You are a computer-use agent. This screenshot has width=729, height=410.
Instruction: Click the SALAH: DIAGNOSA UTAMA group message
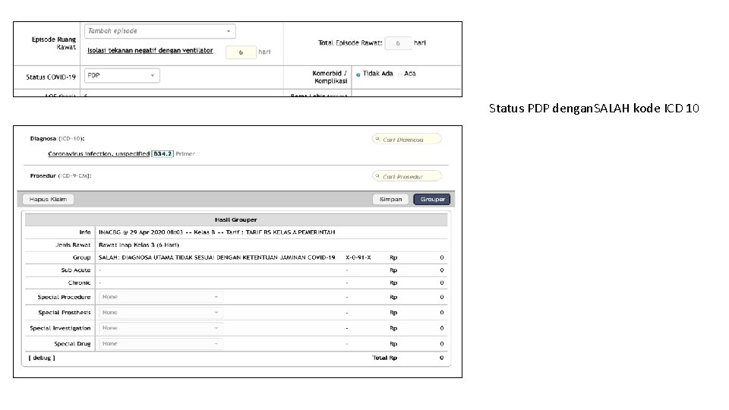(216, 257)
